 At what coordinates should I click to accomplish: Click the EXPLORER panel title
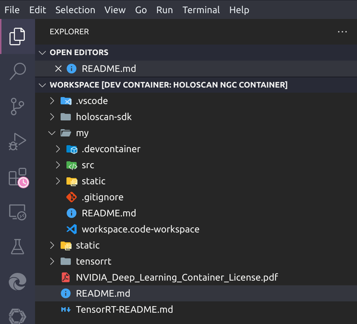click(69, 32)
